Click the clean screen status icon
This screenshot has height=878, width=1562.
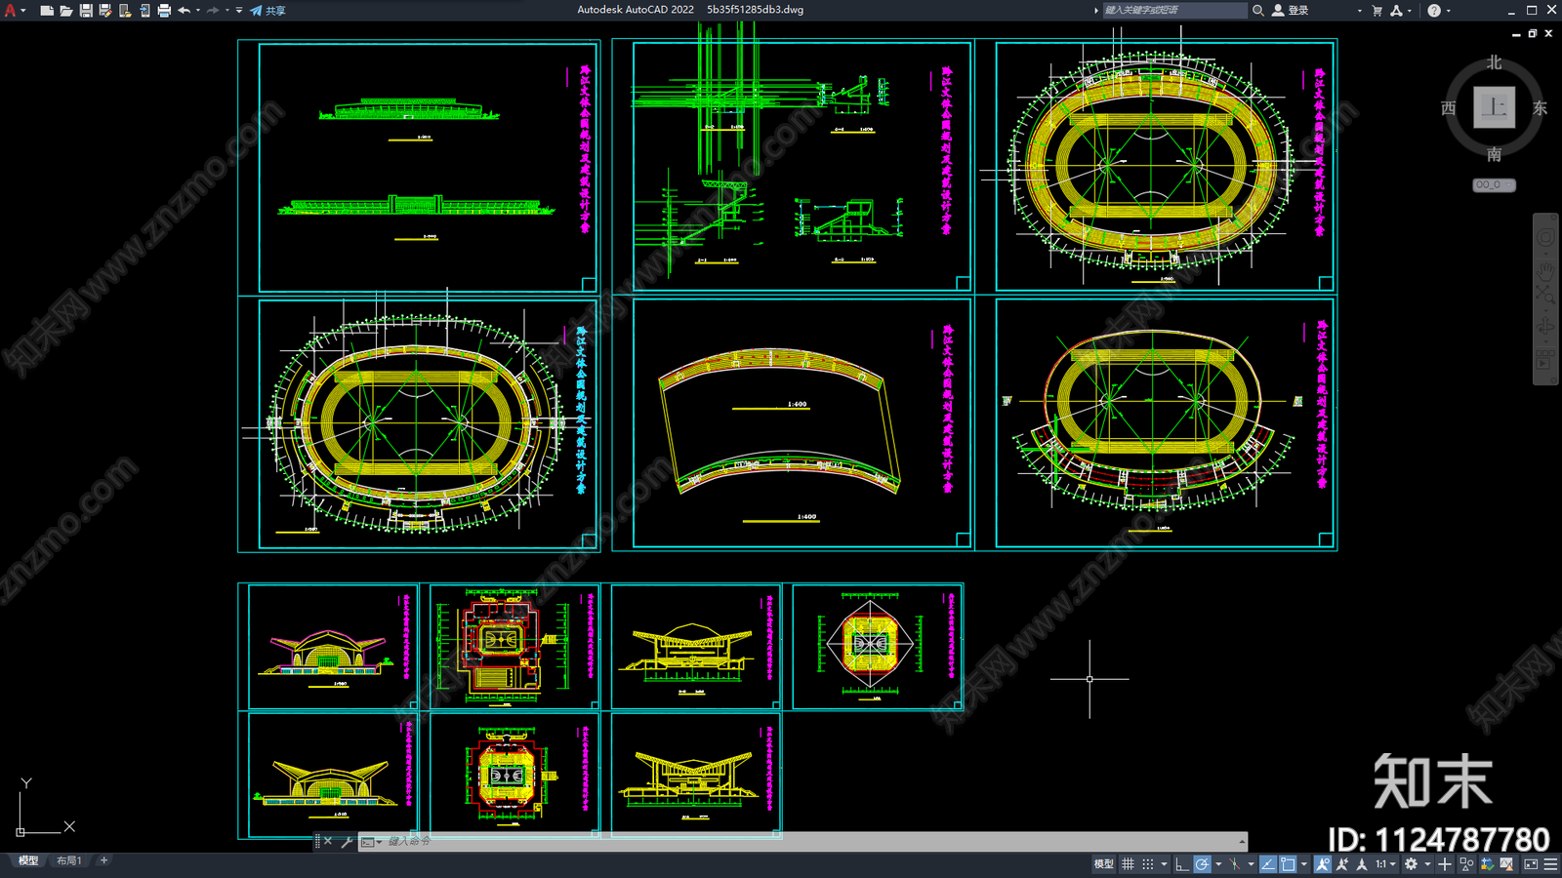[x=1531, y=864]
